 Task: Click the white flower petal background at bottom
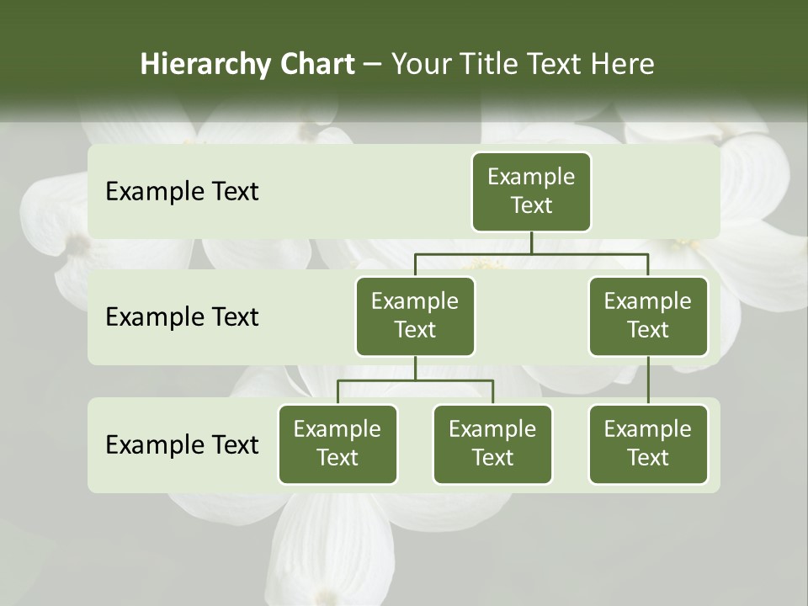(x=320, y=547)
